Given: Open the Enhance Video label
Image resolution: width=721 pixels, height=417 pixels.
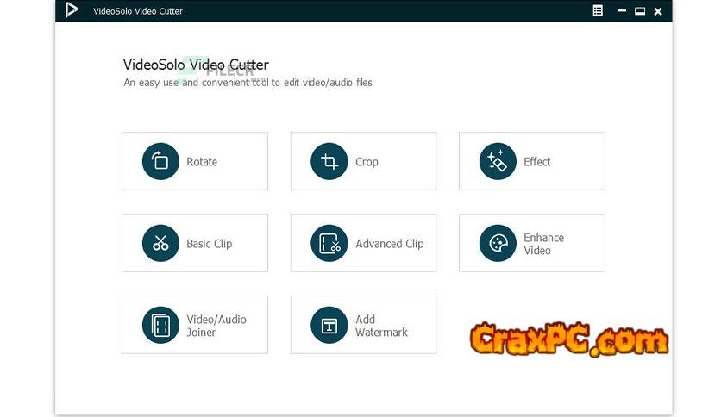Looking at the screenshot, I should [x=543, y=244].
